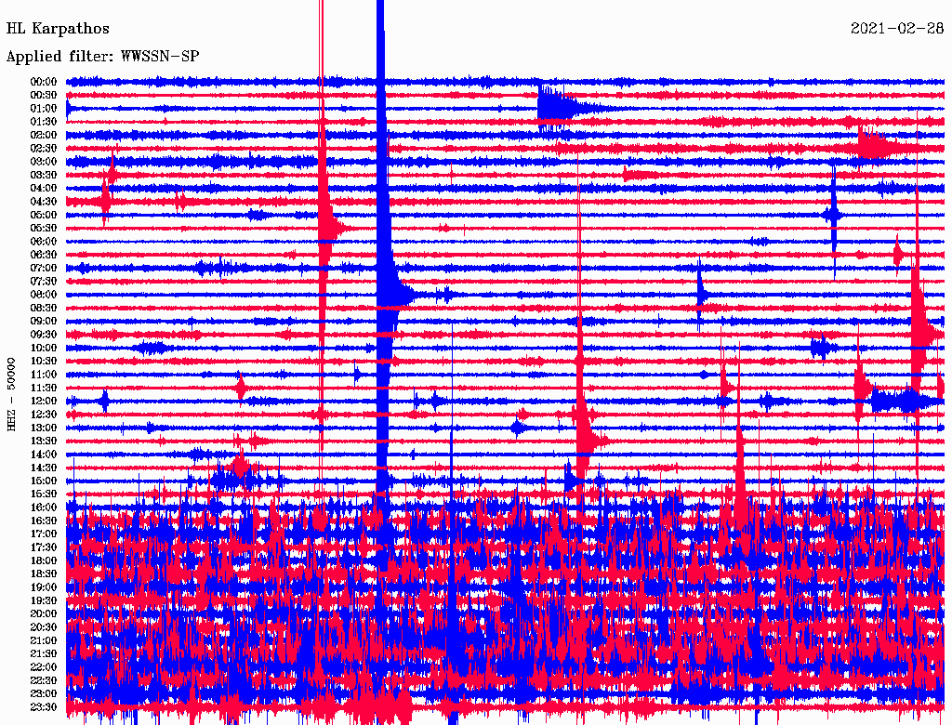Click the "HL Karpathos" station title

[x=58, y=29]
